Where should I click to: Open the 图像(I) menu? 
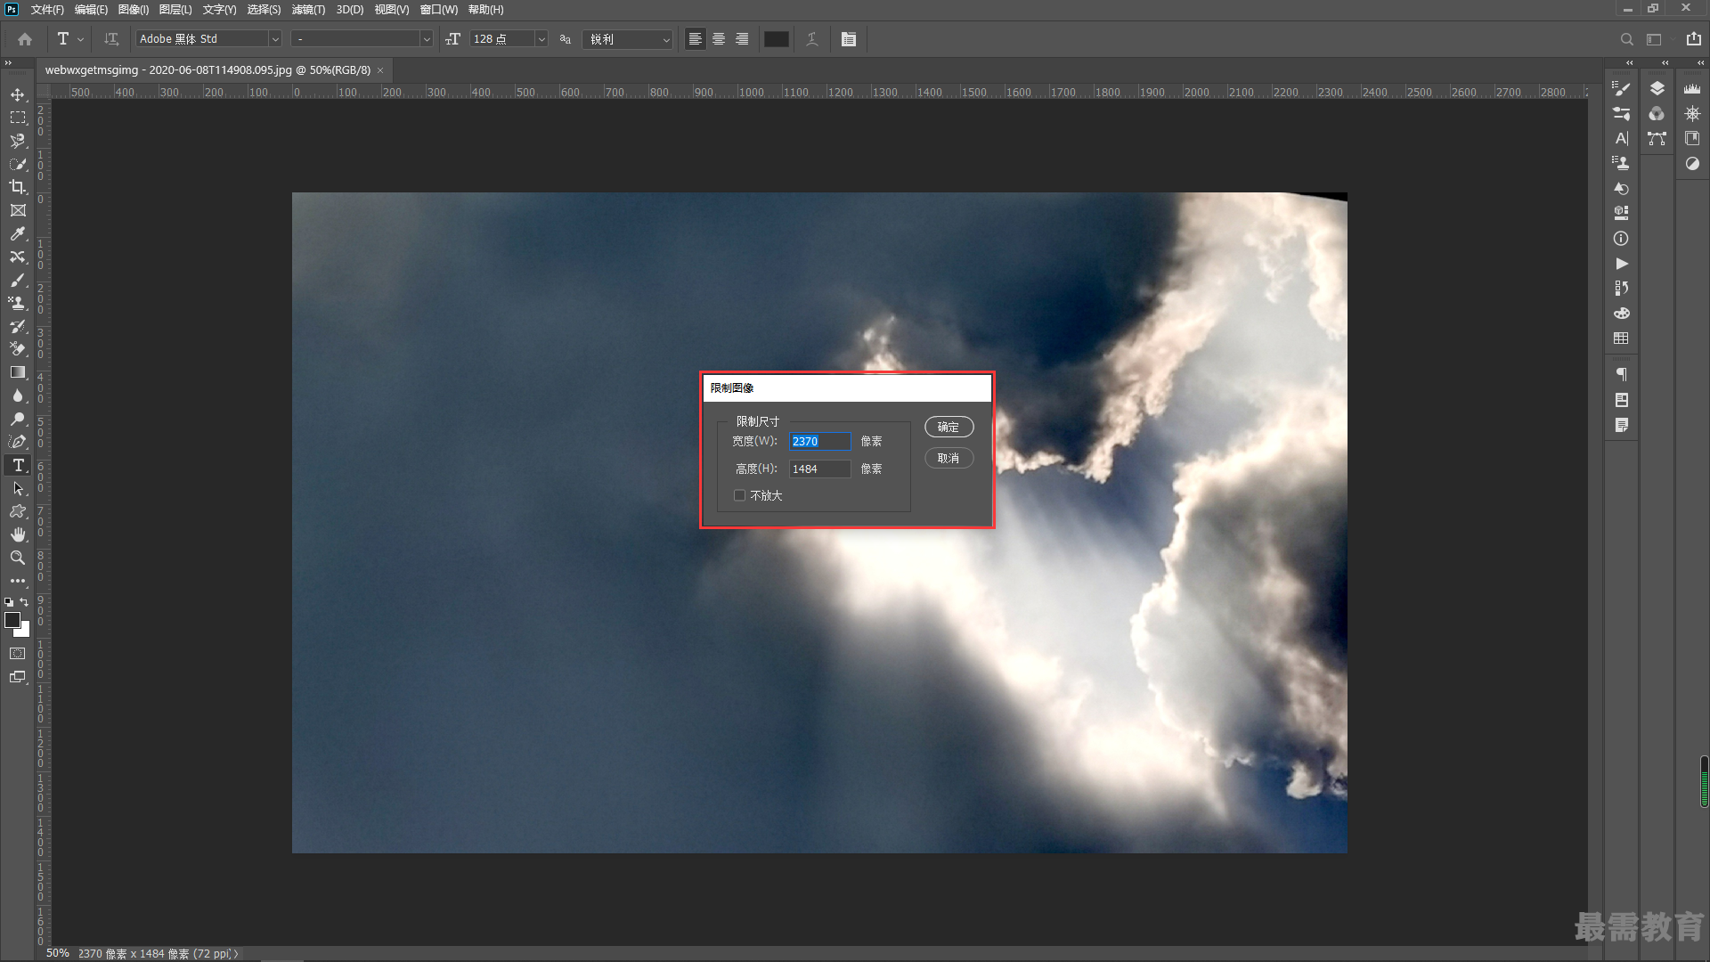(134, 10)
